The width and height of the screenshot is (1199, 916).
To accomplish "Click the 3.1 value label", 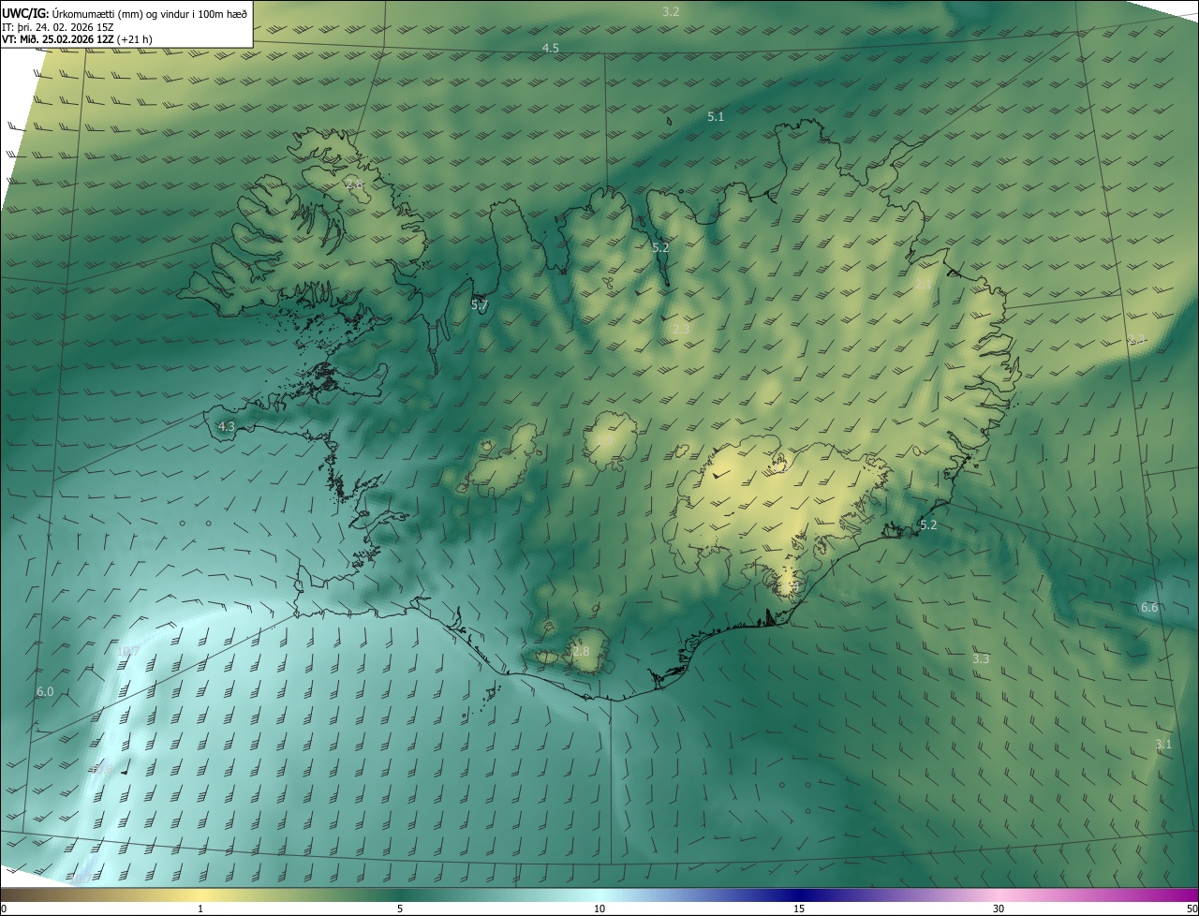I will pyautogui.click(x=1163, y=745).
